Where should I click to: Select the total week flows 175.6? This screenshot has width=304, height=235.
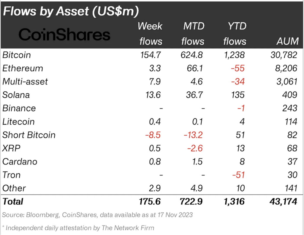tap(150, 202)
